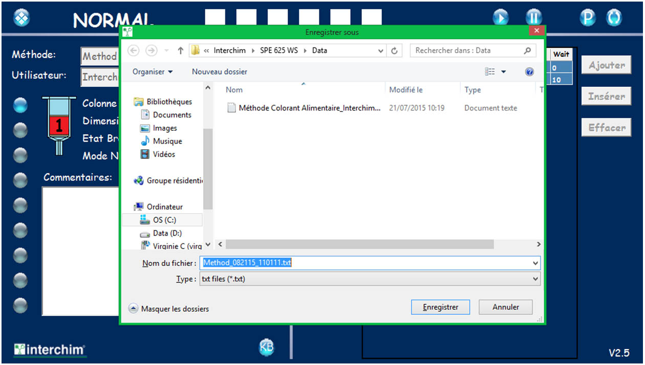Click the Commentaires text box
Image resolution: width=645 pixels, height=365 pixels.
click(x=80, y=250)
